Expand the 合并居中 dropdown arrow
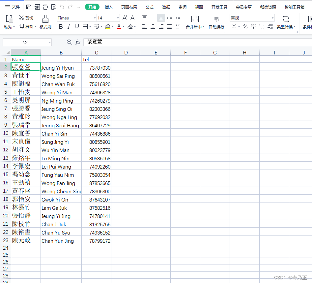Image resolution: width=312 pixels, height=283 pixels. click(203, 26)
